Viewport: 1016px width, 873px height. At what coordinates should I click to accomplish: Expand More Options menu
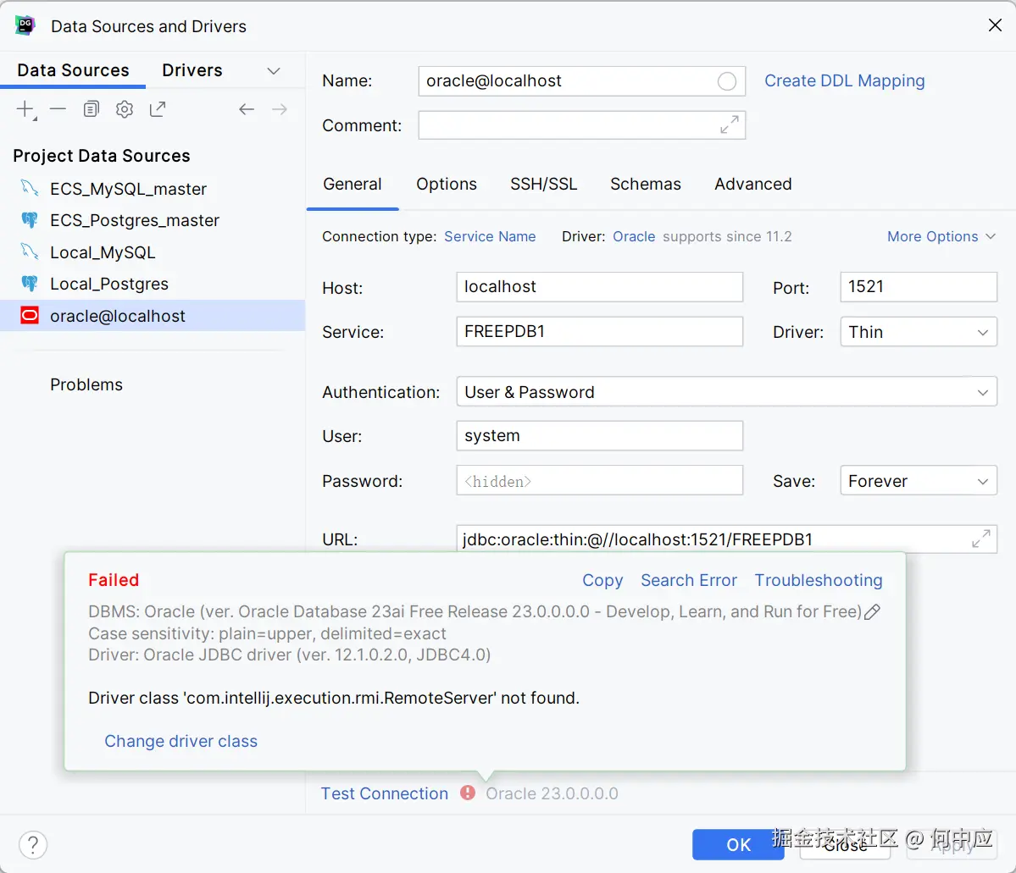coord(941,237)
